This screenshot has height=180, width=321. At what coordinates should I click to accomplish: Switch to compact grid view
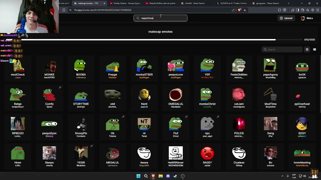point(314,49)
